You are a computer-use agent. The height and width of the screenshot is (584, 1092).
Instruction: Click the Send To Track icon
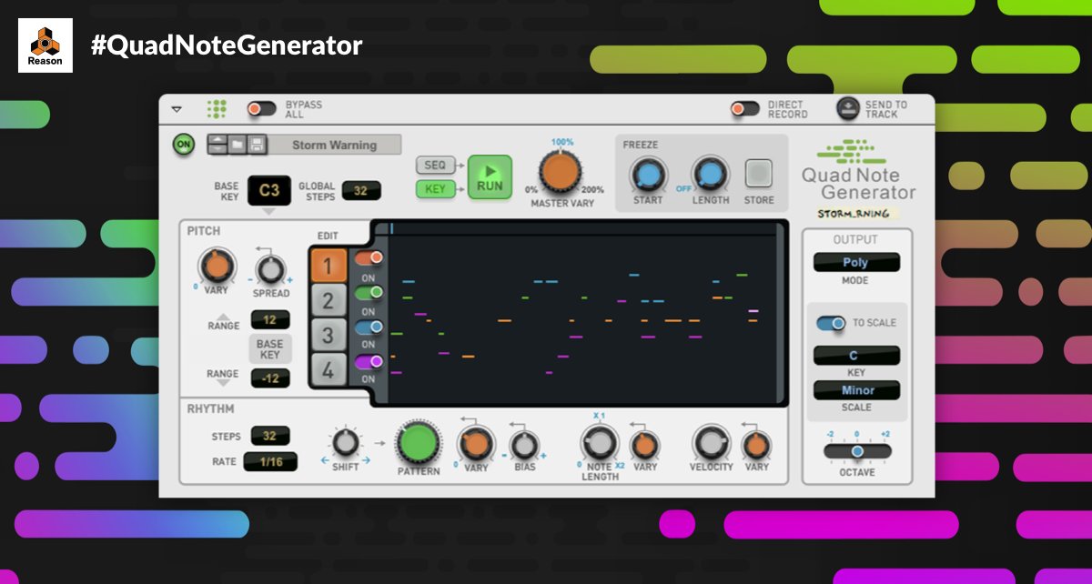pyautogui.click(x=847, y=107)
